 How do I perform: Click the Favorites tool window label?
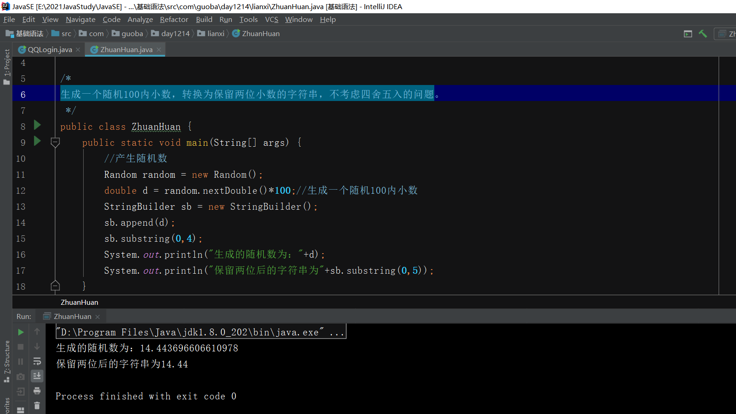(x=6, y=406)
